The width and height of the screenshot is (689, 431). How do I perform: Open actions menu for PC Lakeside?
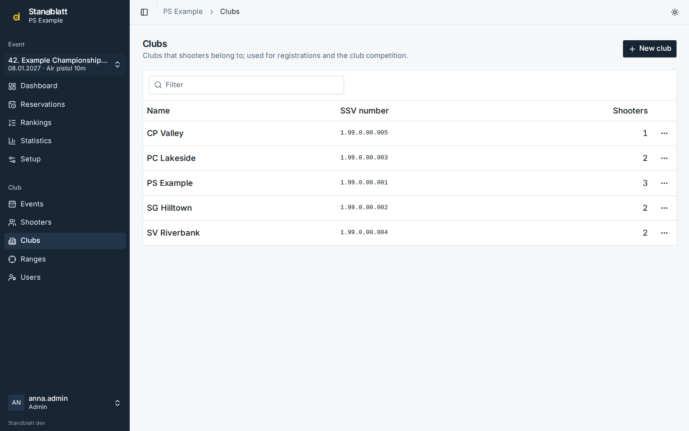(x=664, y=159)
